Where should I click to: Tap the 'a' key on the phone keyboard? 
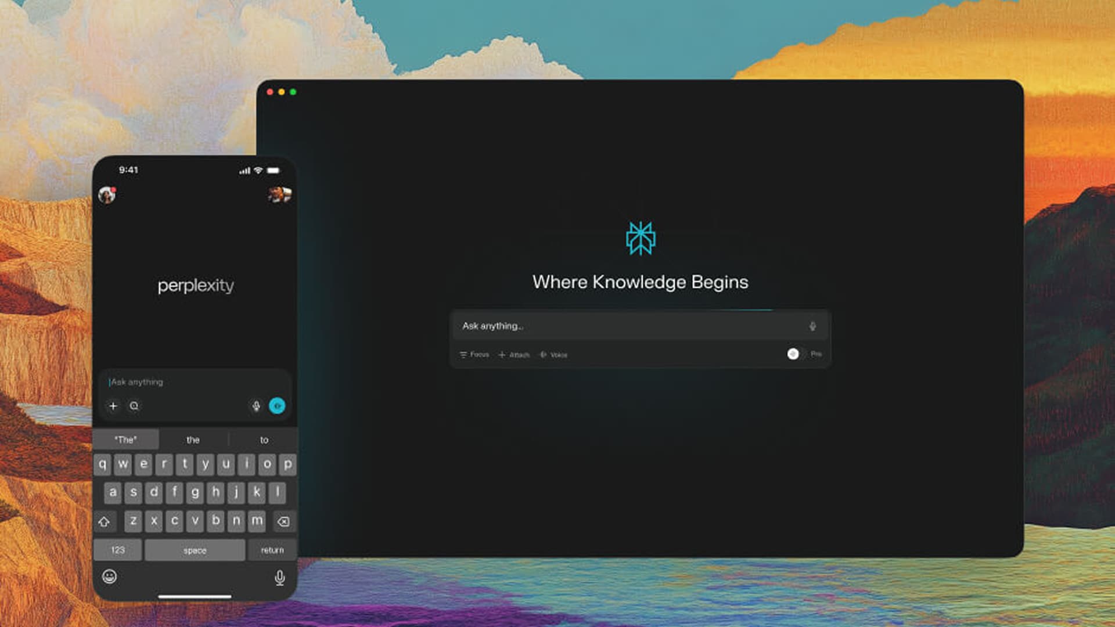click(x=113, y=493)
